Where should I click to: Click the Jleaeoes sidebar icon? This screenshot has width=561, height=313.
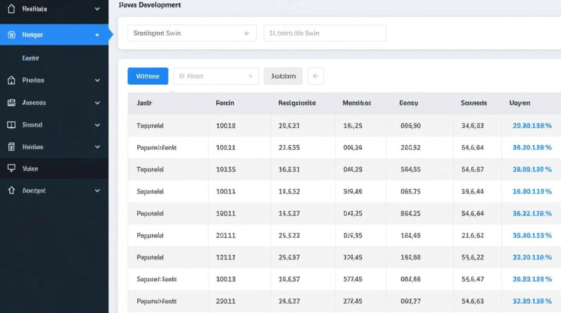point(12,103)
